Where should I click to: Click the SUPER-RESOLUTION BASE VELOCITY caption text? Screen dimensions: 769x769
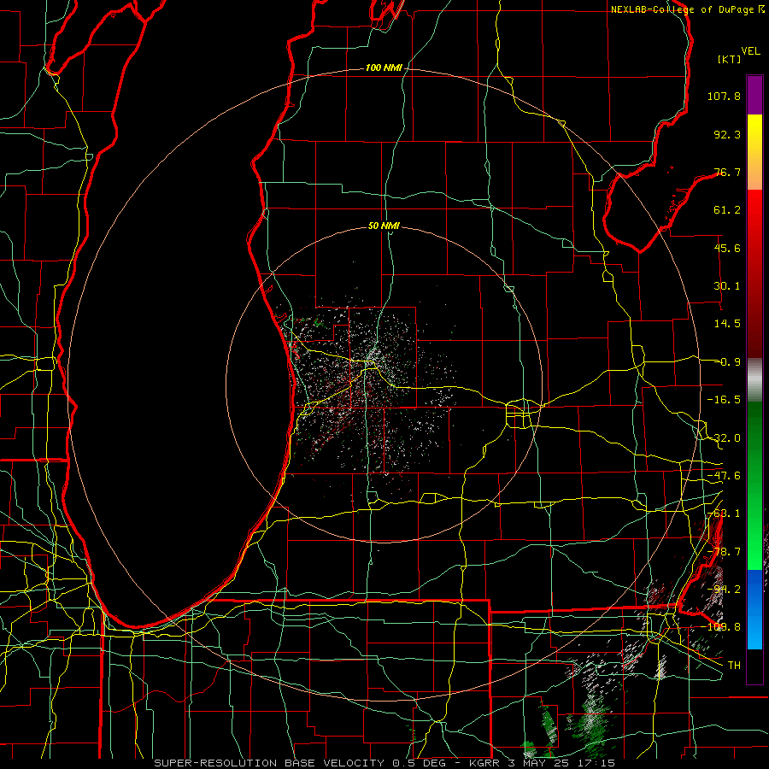[384, 763]
